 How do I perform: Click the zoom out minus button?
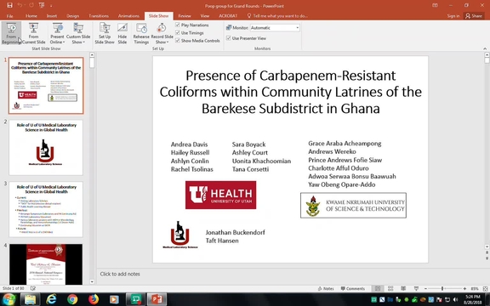click(x=425, y=288)
